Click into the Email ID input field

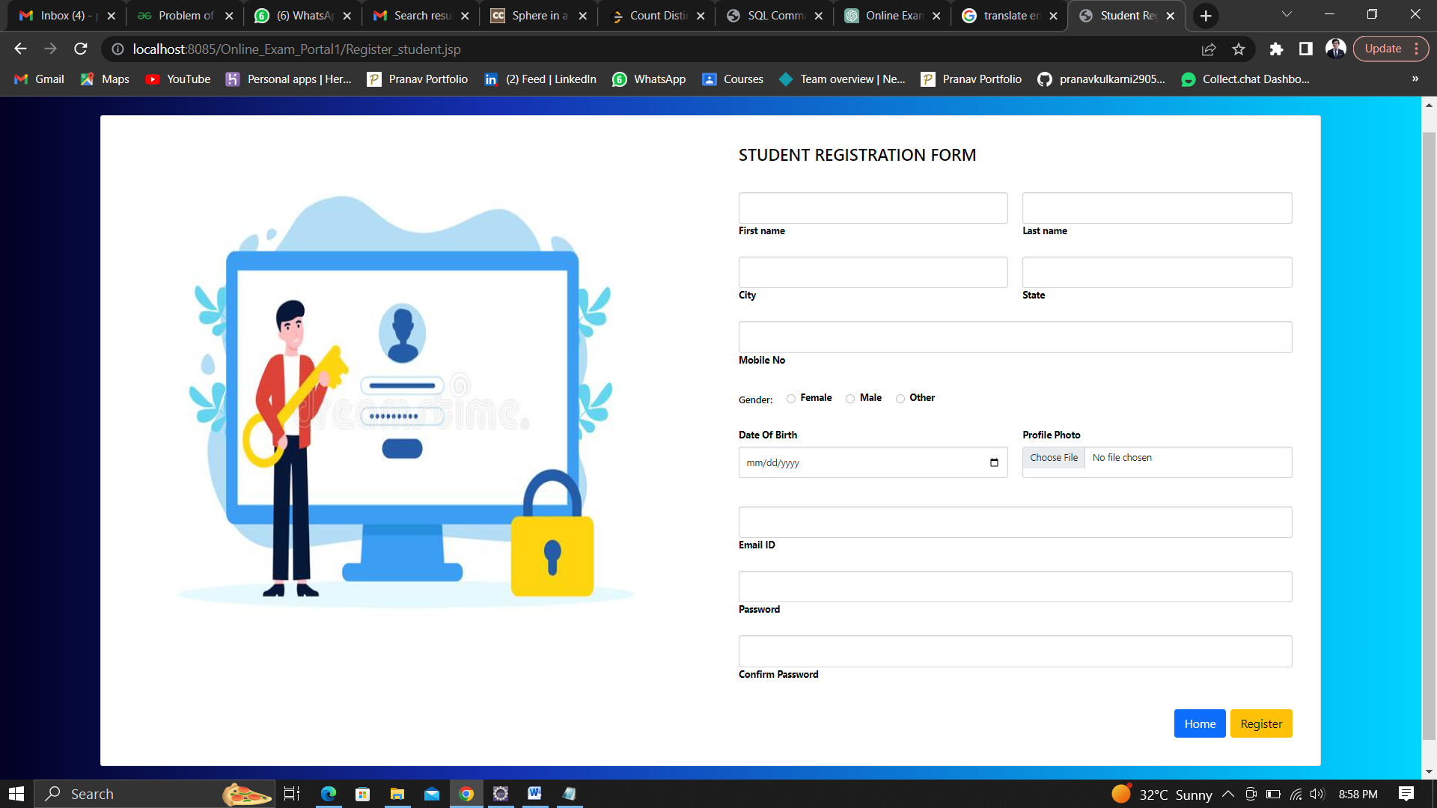click(1015, 522)
